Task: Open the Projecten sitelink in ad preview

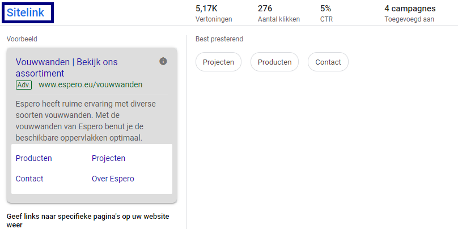Action: tap(108, 158)
